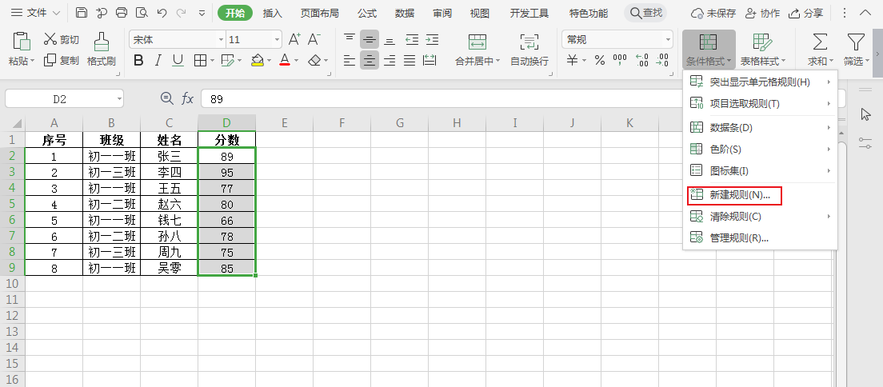Switch to the 插入 tab
The image size is (883, 387).
273,13
